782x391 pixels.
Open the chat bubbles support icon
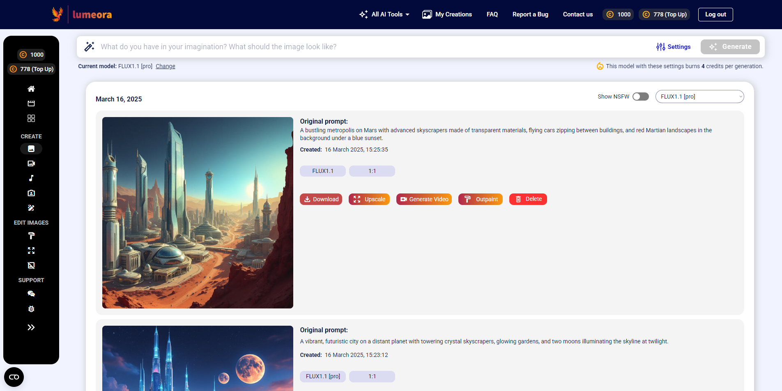coord(31,294)
